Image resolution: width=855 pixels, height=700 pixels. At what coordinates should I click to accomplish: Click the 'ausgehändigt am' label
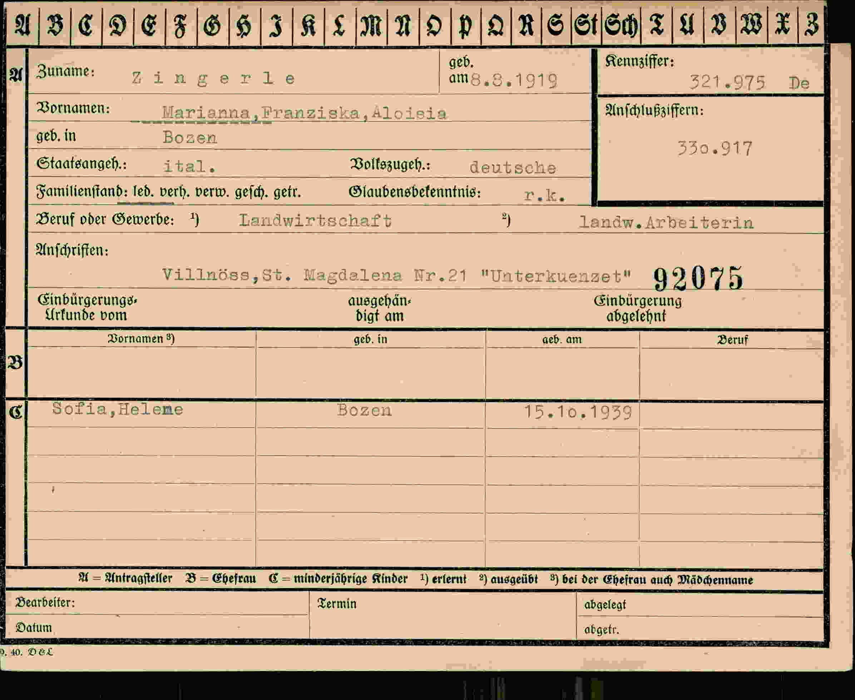coord(379,309)
